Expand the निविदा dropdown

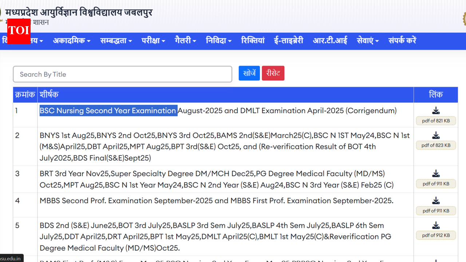click(218, 41)
